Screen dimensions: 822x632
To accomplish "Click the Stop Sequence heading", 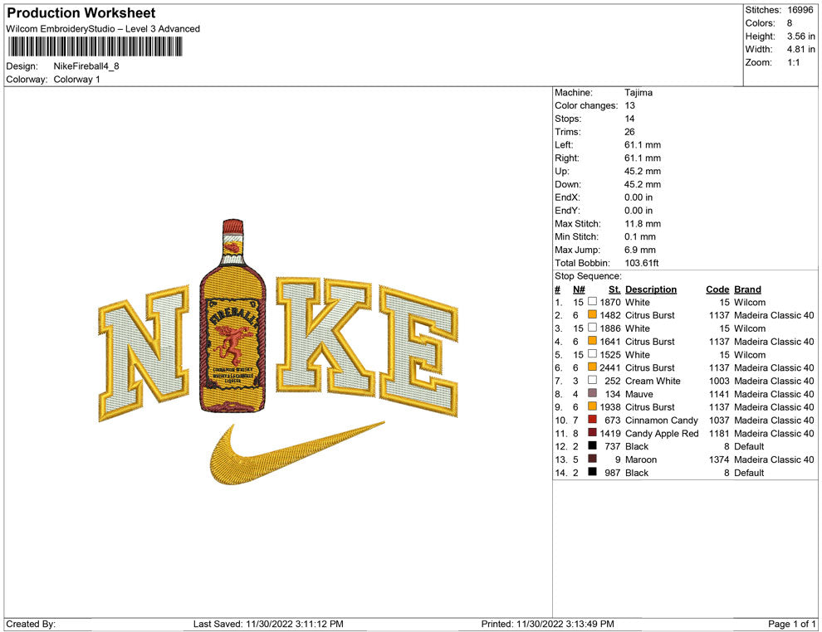I will (x=588, y=276).
